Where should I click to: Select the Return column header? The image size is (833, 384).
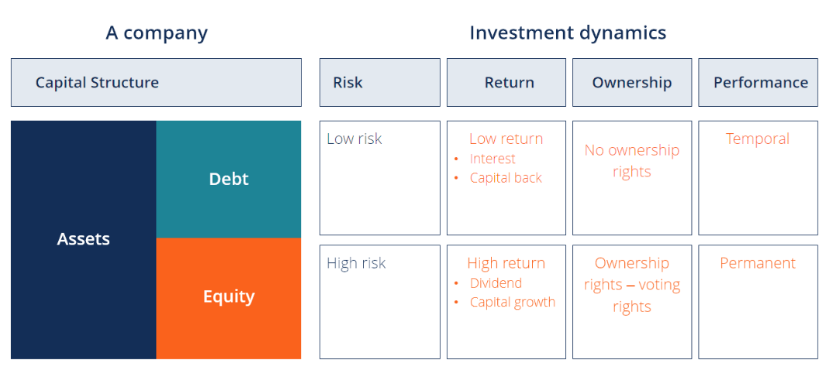click(506, 82)
